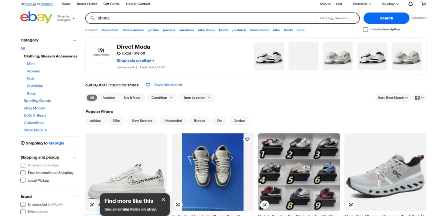Click the Save this search link

tap(168, 85)
